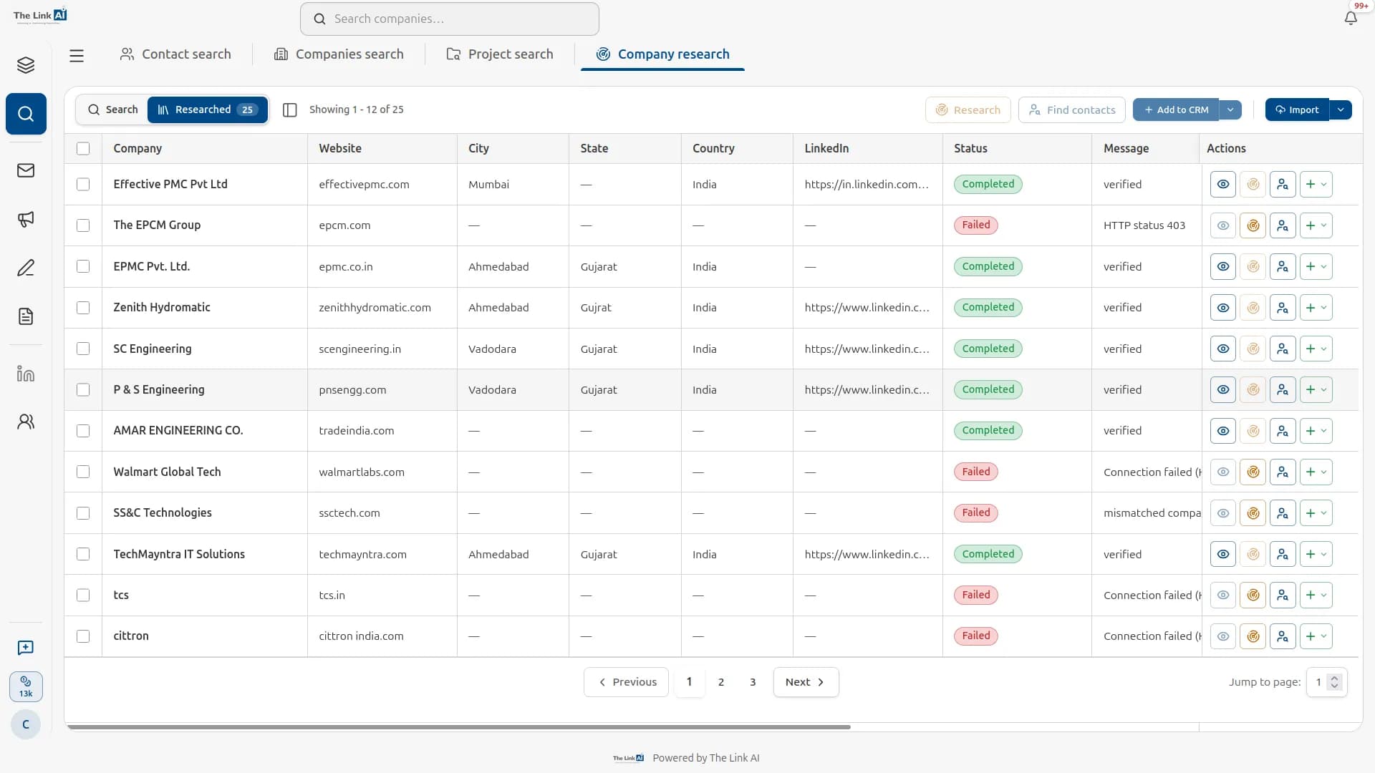This screenshot has height=773, width=1375.
Task: Find contacts for P & S Engineering
Action: coord(1283,390)
